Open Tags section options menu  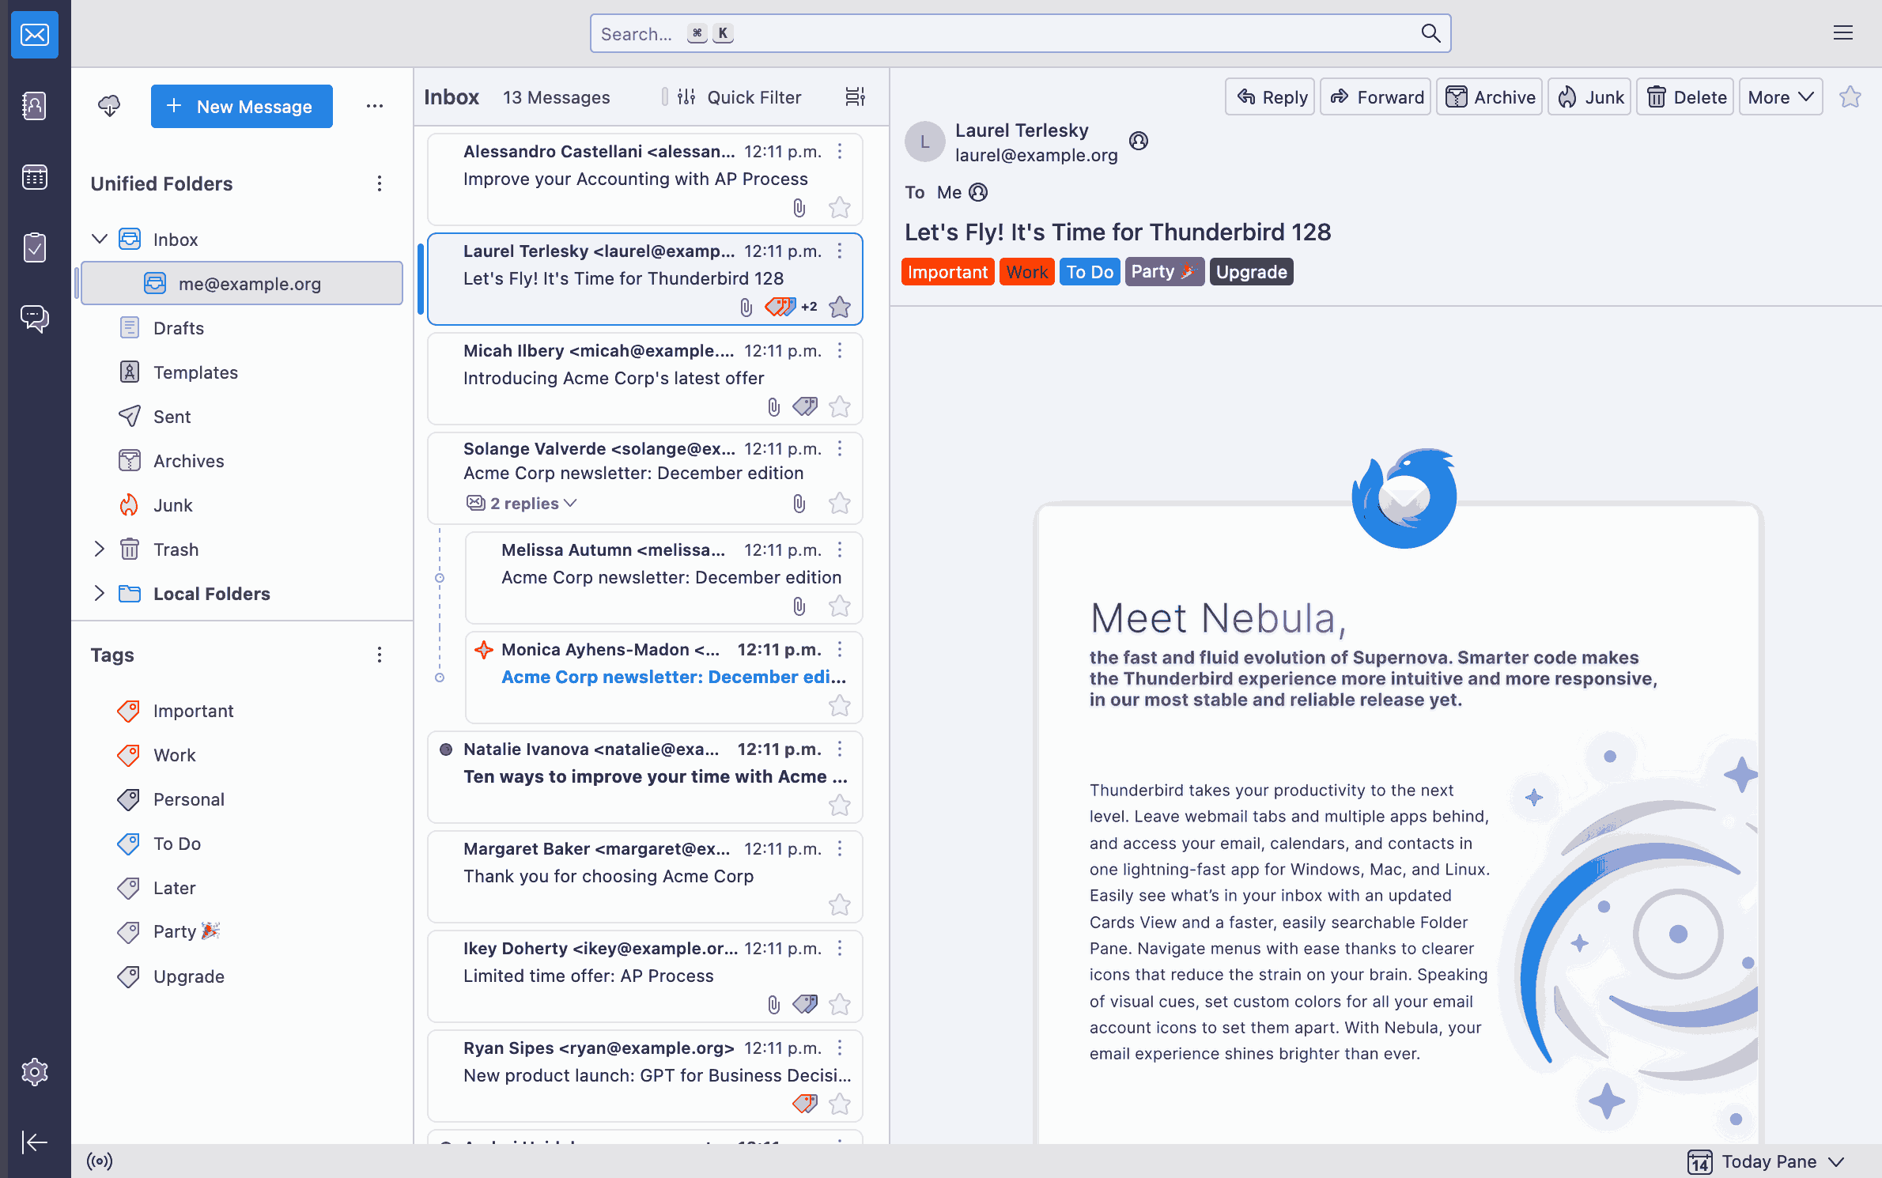[x=380, y=655]
